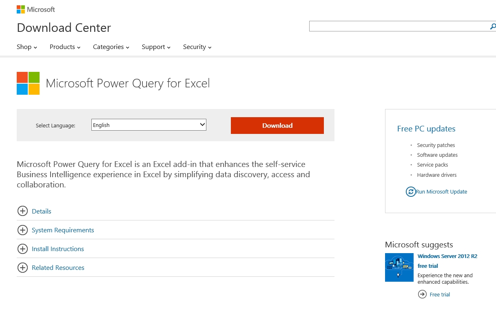Open the Windows Server 2012 R2 thumbnail
This screenshot has height=316, width=496.
pos(399,267)
